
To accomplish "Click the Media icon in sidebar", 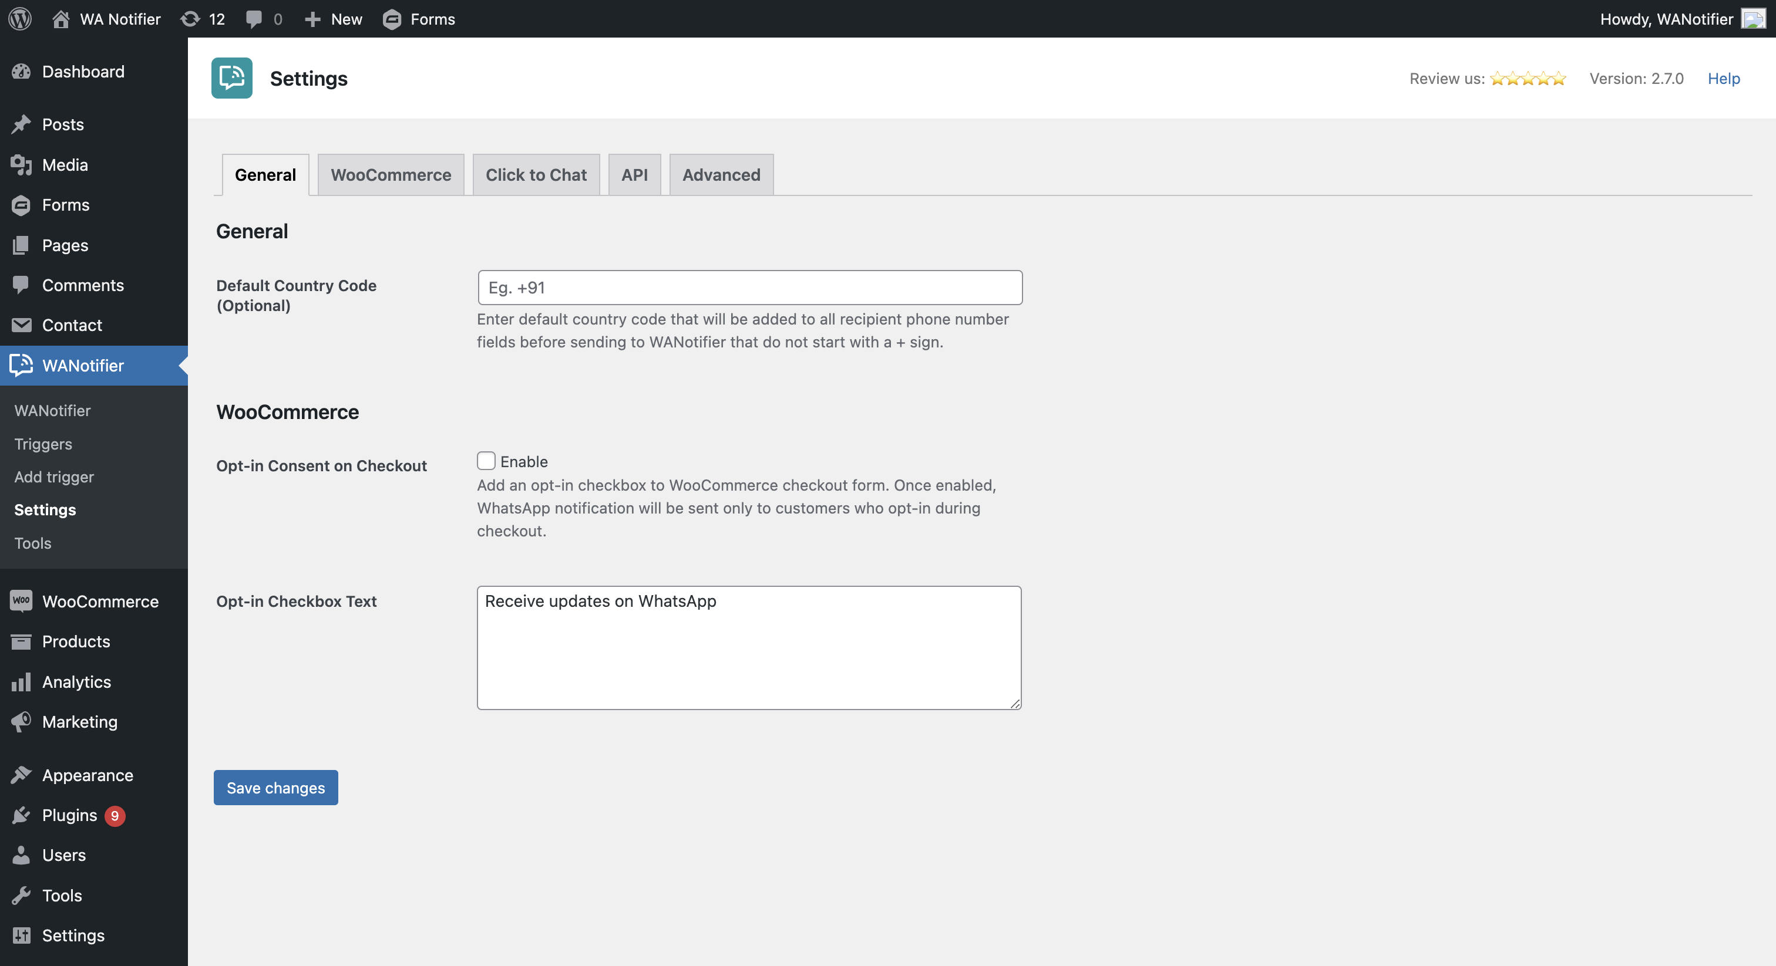I will (21, 165).
